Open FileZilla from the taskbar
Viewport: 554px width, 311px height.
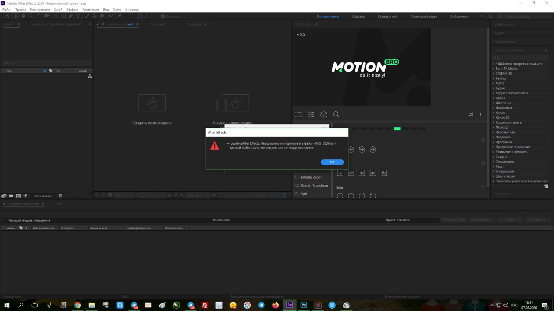(x=205, y=305)
